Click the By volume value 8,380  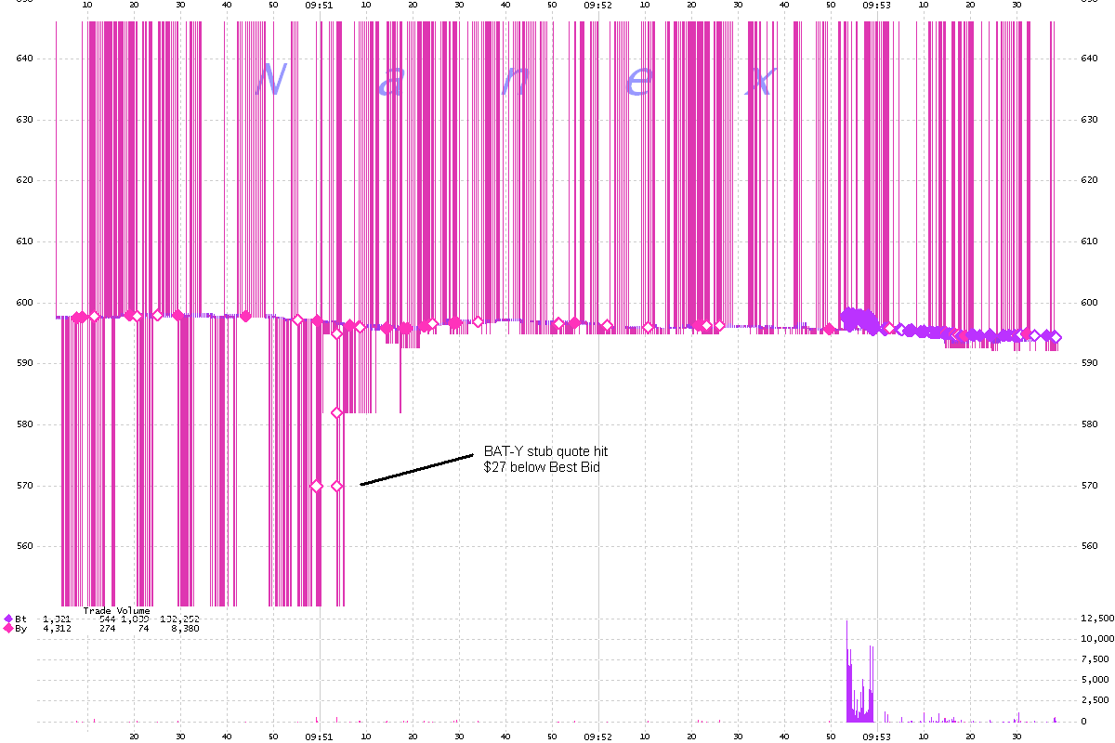185,629
